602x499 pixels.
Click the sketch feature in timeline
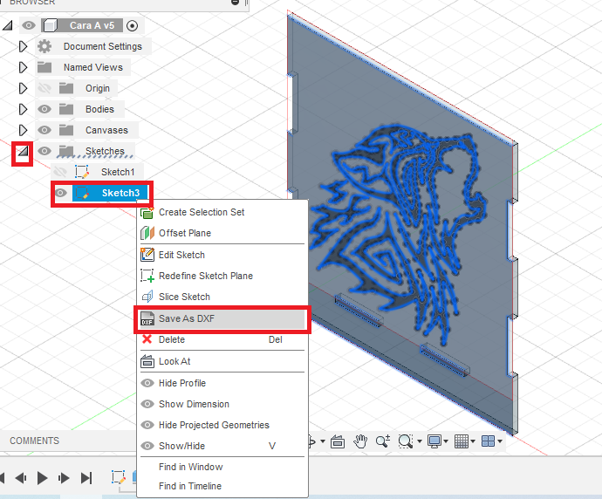tap(119, 477)
